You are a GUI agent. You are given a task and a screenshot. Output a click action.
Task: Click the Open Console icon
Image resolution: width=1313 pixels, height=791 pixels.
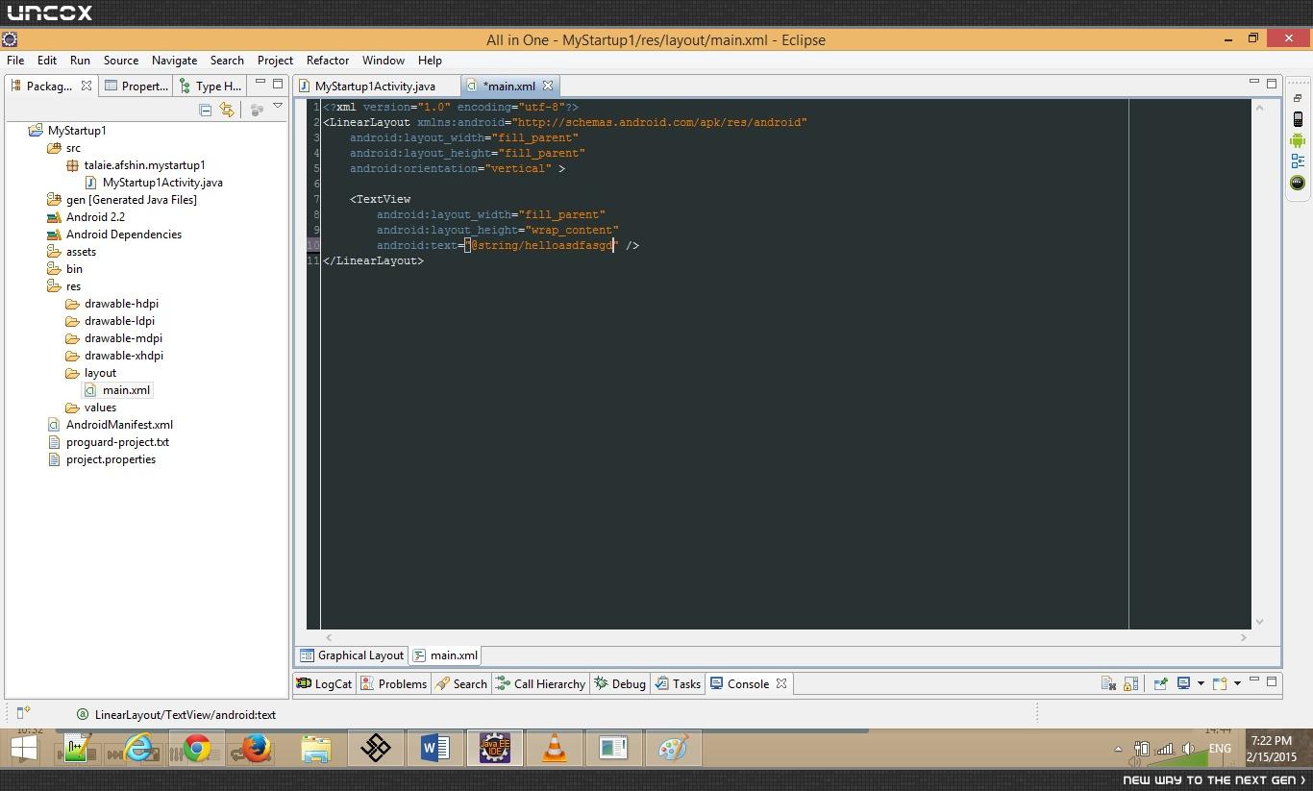pyautogui.click(x=1220, y=683)
